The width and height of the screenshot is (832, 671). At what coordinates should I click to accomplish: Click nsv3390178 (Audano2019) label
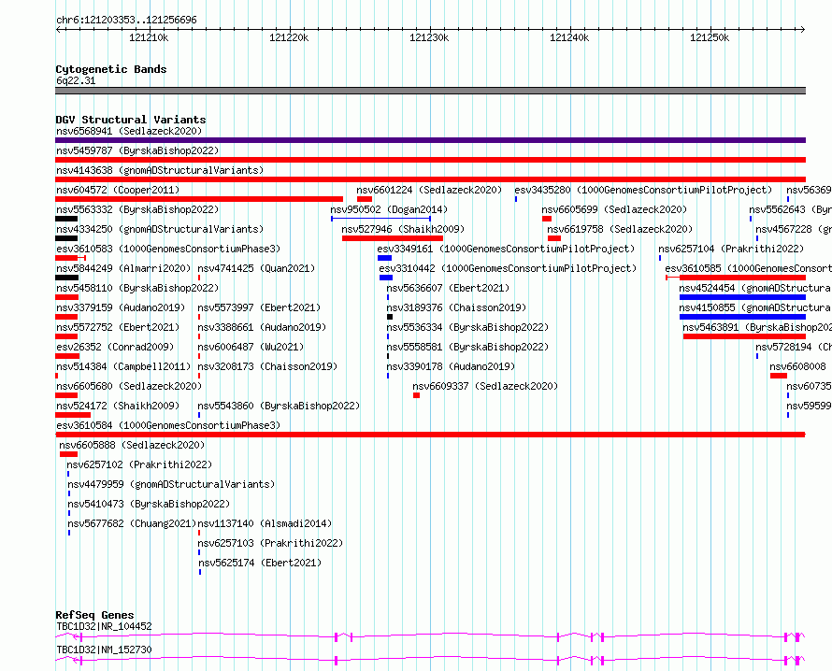(451, 366)
